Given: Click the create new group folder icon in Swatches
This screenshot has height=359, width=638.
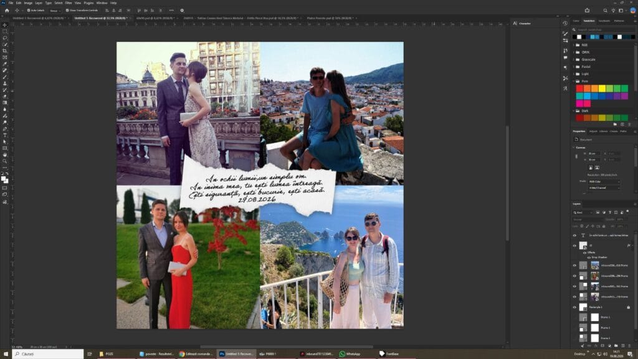Looking at the screenshot, I should point(615,124).
